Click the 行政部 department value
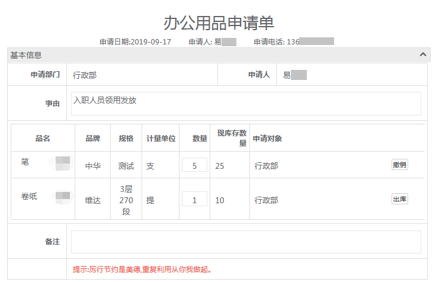 click(85, 75)
